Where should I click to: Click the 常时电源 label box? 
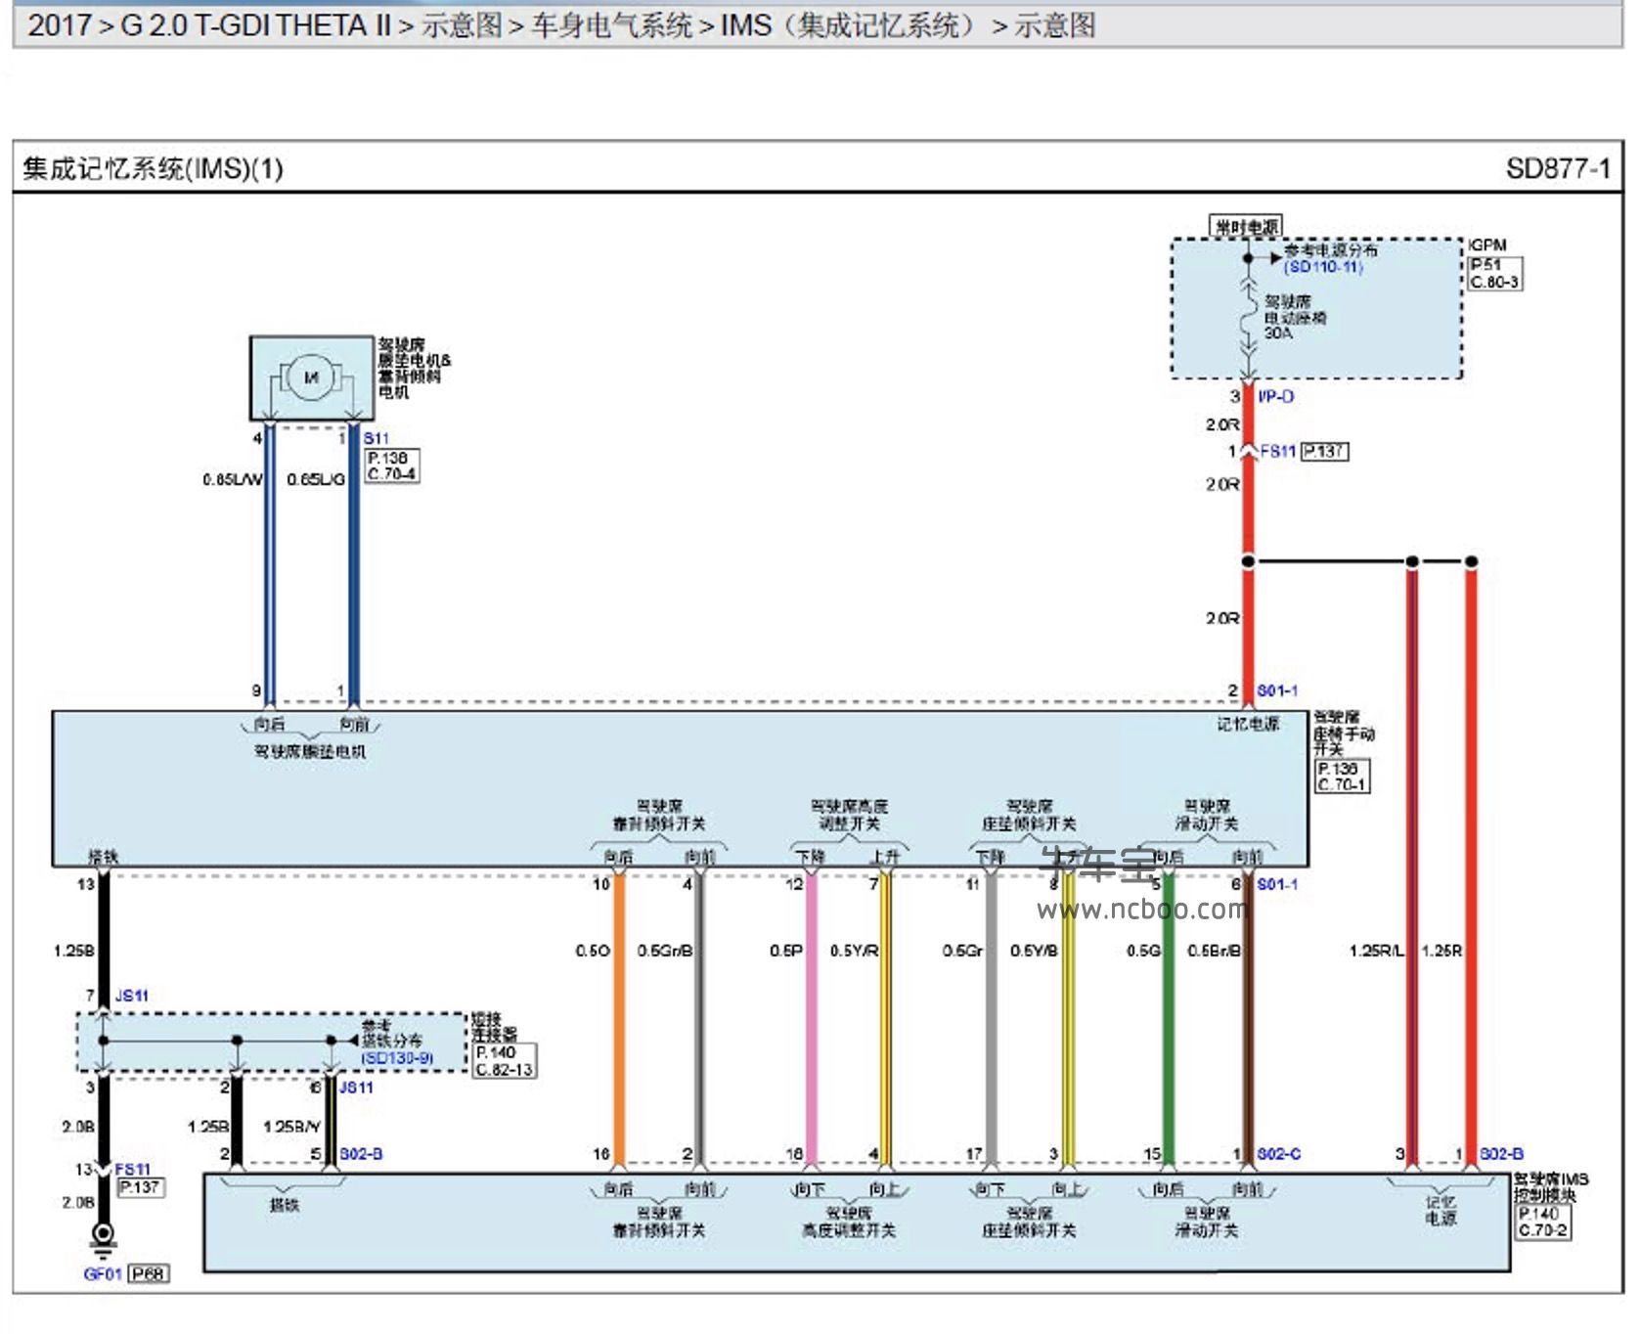(1246, 227)
